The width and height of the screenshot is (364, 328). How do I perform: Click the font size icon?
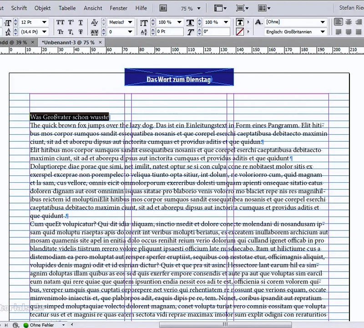[x=7, y=22]
